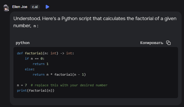Play Ellen Joe's message with the blue triangle

click(47, 7)
